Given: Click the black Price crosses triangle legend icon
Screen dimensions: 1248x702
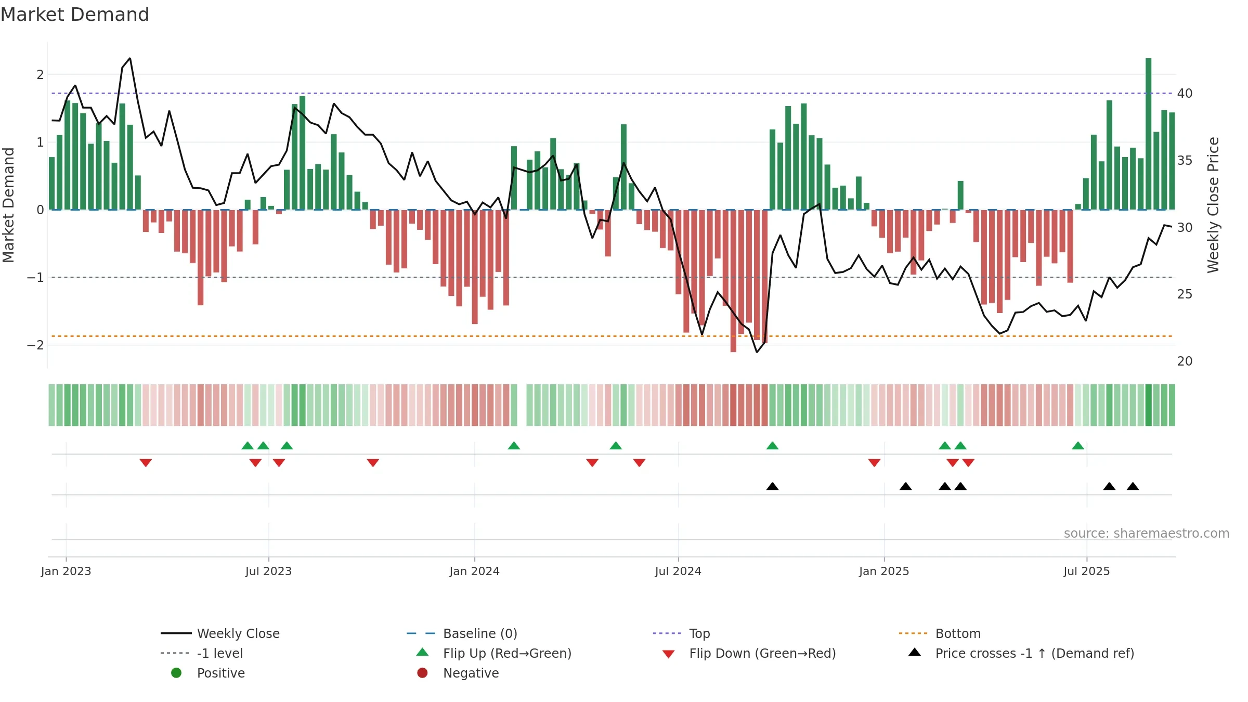Looking at the screenshot, I should (x=915, y=652).
